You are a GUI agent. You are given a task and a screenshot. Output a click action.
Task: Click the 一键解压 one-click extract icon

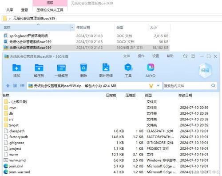[61, 68]
